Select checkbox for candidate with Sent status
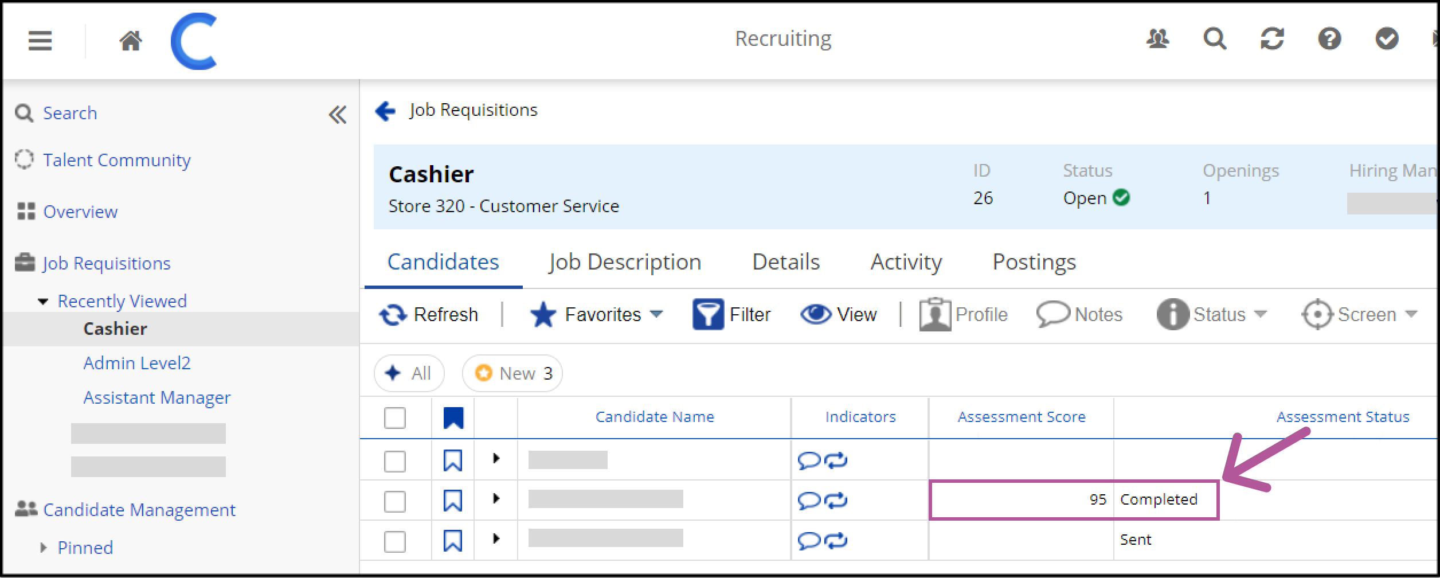 click(395, 541)
